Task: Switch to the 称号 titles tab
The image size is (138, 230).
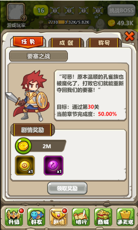Action: point(104,43)
